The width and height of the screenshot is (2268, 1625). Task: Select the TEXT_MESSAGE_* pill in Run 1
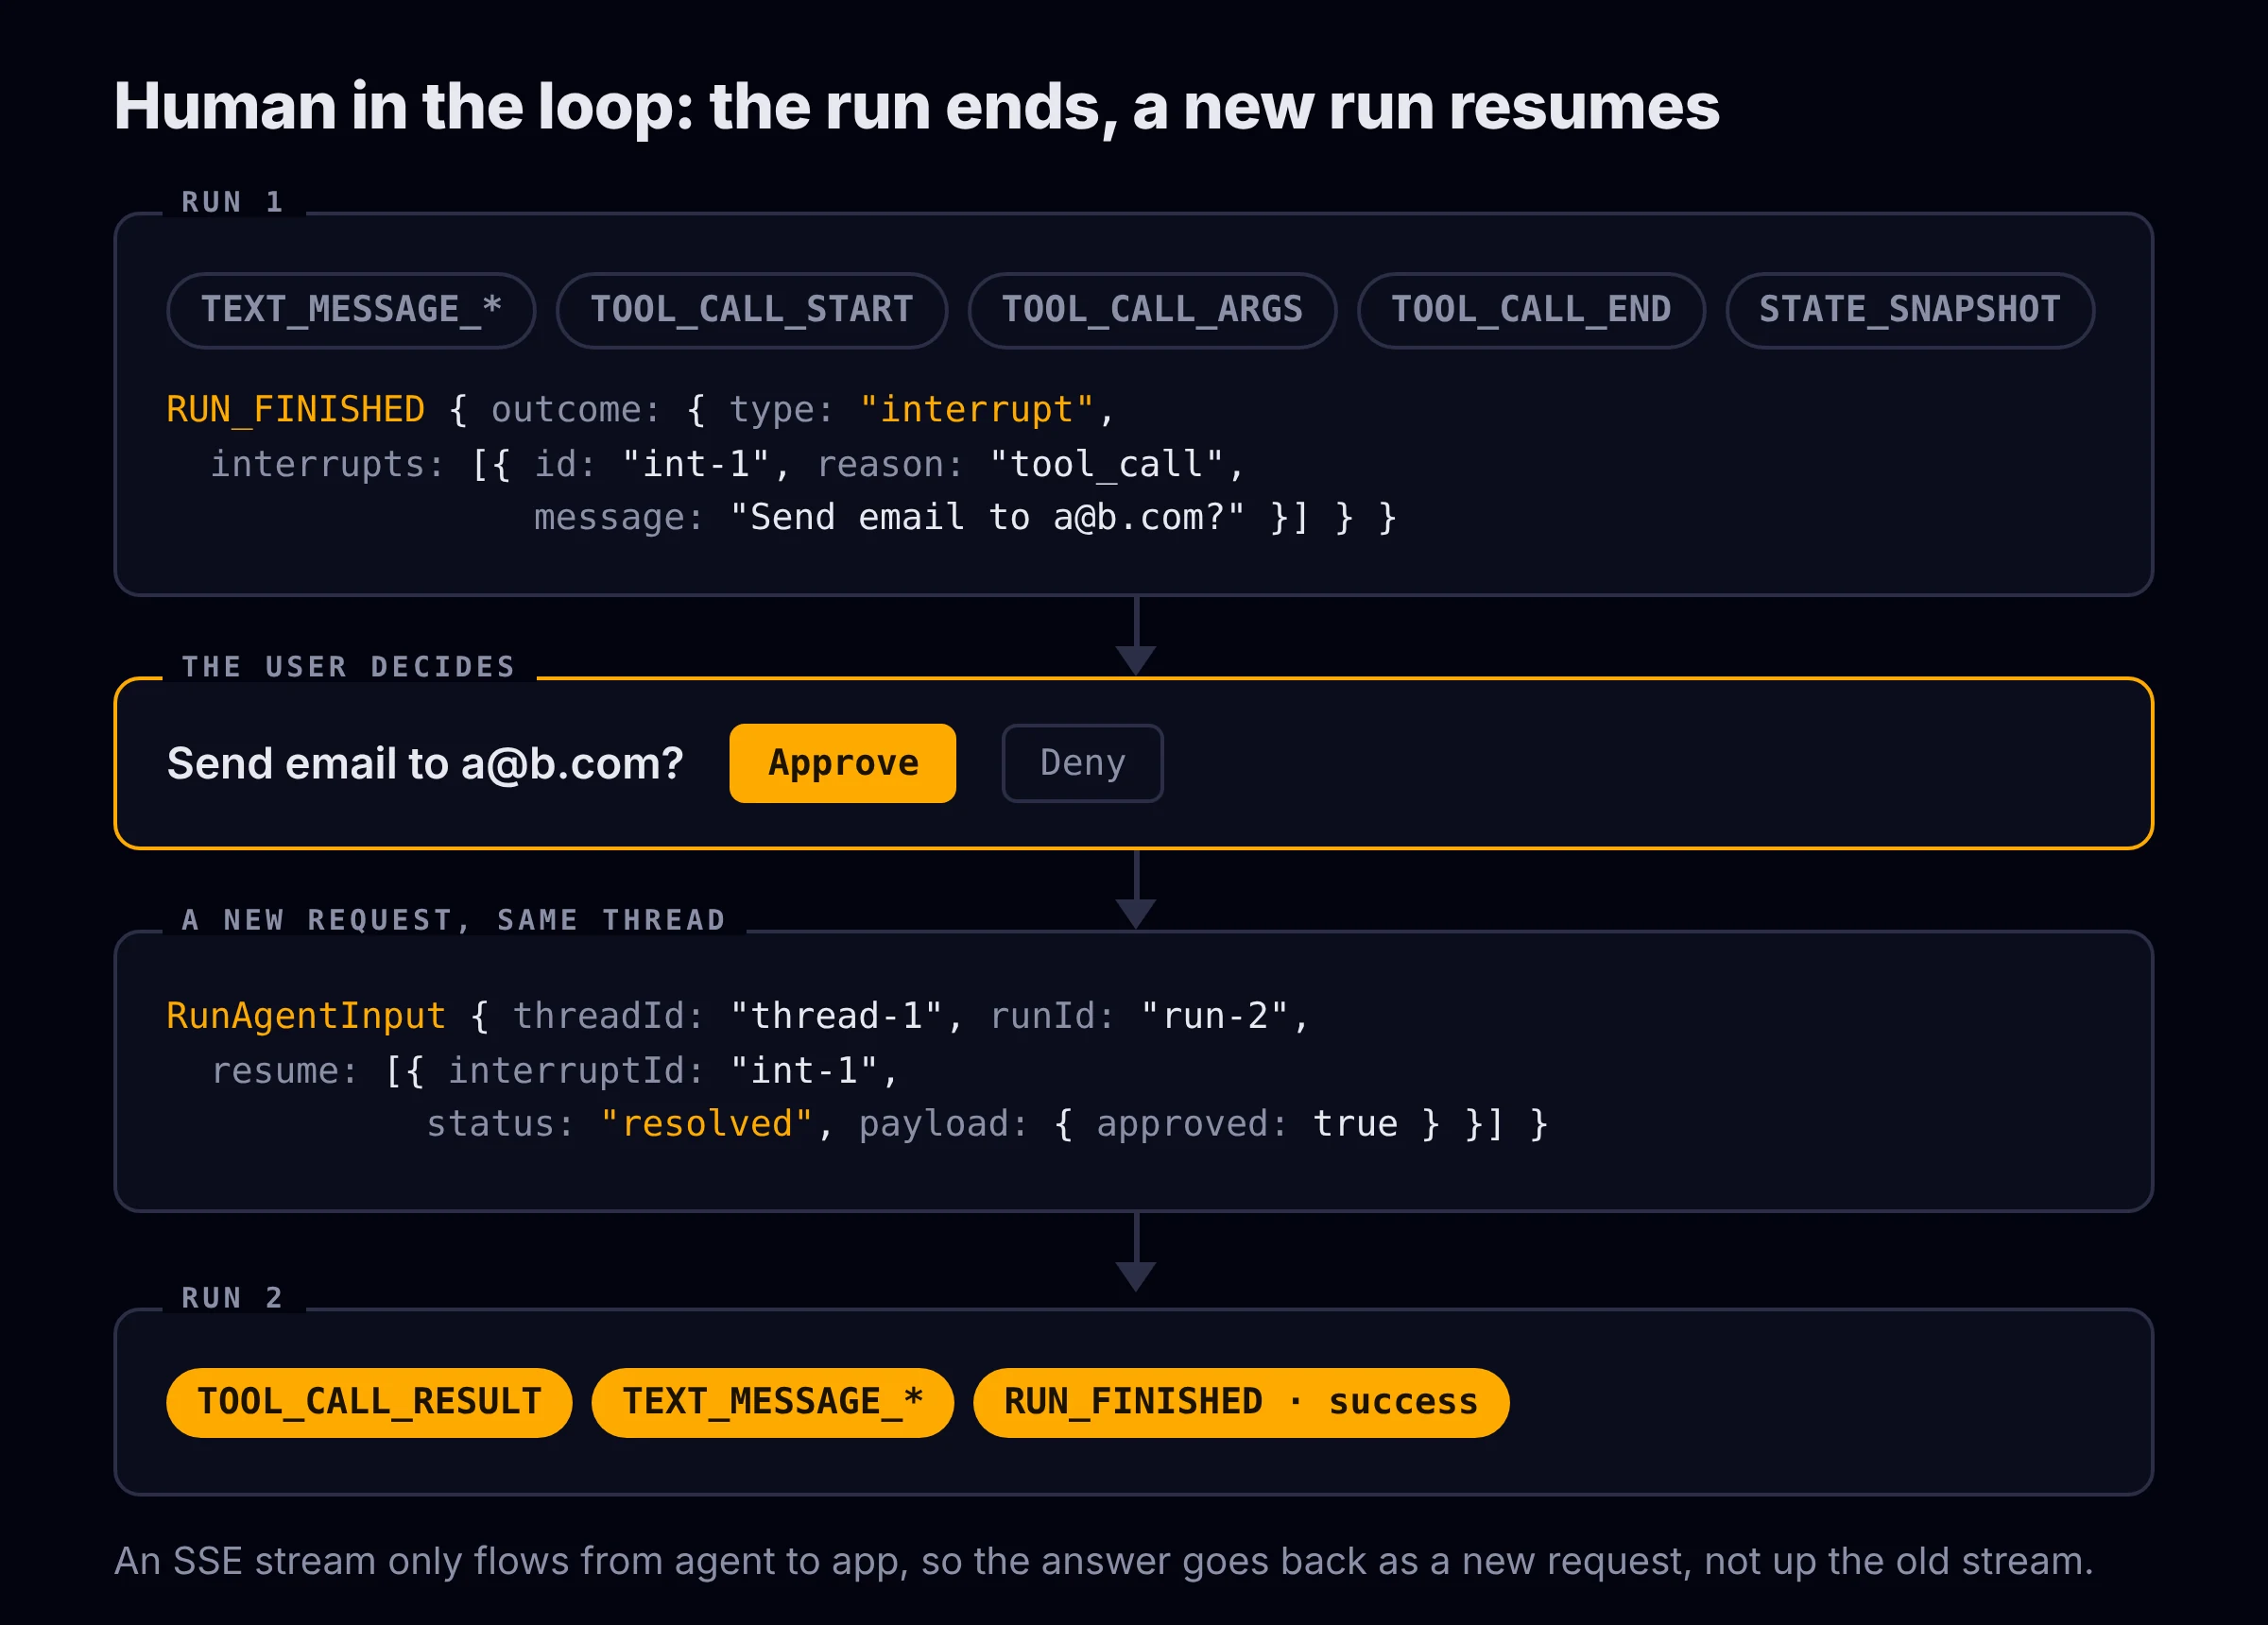pos(351,310)
